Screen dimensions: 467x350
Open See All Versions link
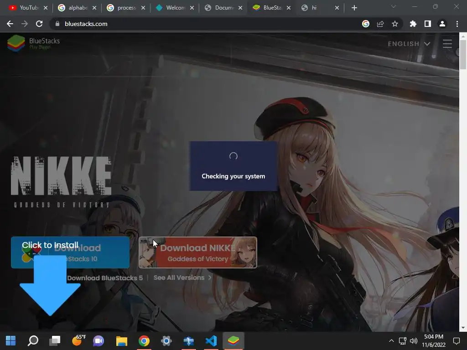tap(182, 278)
